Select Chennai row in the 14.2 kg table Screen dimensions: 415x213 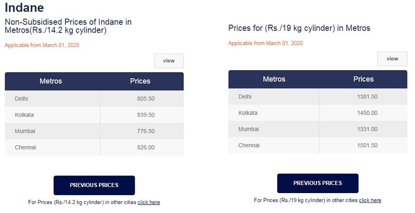pos(94,148)
